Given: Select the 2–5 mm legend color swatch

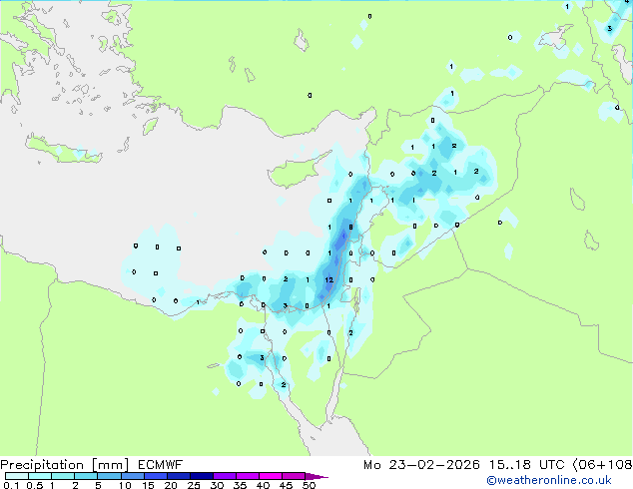Looking at the screenshot, I should (x=86, y=476).
